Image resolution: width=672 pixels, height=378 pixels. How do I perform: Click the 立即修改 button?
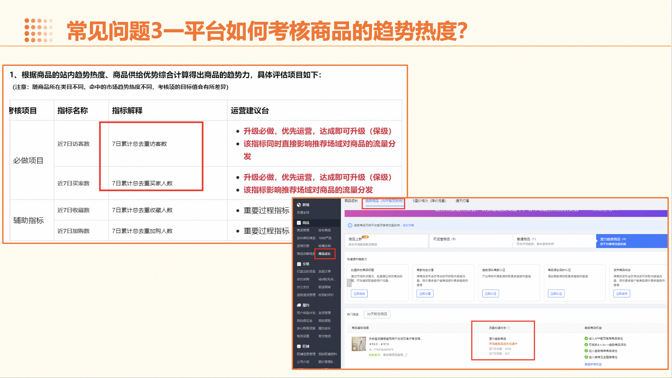(x=359, y=293)
